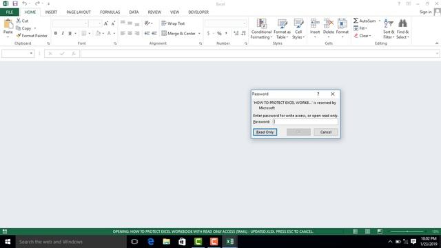Click the Percent Style icon
Screen dimensions: 441x248
[219, 33]
